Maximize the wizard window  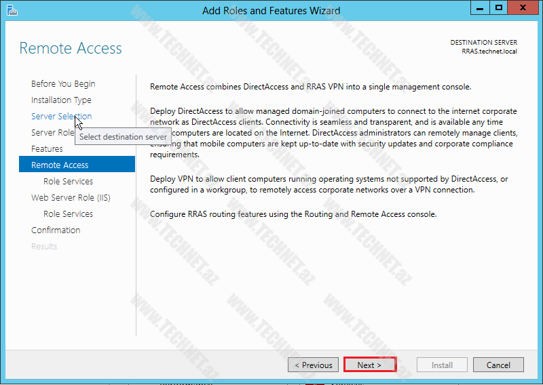[x=499, y=8]
